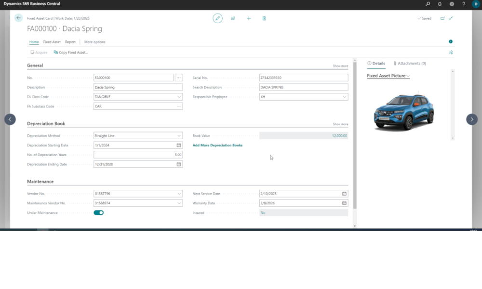Open calendar for Warranty Date
The height and width of the screenshot is (289, 482).
tap(344, 203)
